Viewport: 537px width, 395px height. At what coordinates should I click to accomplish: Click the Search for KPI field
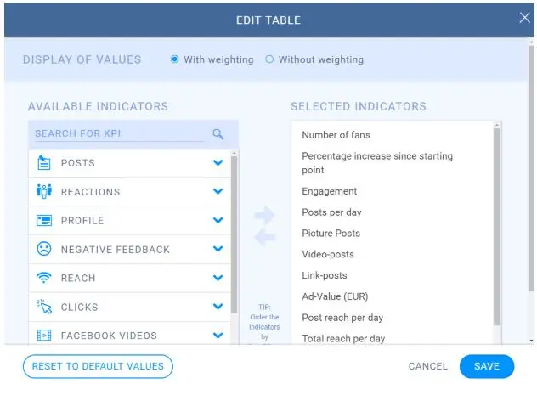coord(119,134)
